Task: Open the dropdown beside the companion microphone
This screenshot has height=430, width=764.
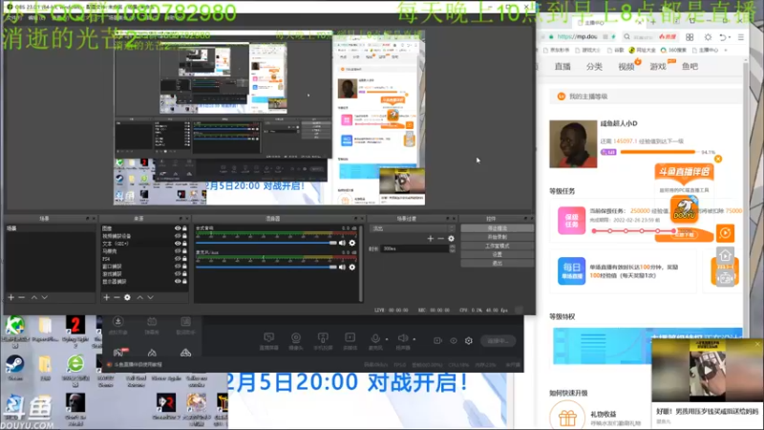Action: (x=387, y=339)
